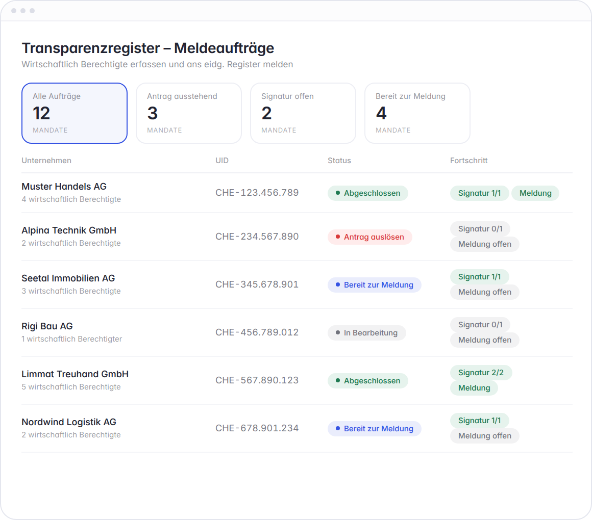Viewport: 592px width, 520px height.
Task: Select the Alle Aufträge filter card
Action: pos(75,113)
